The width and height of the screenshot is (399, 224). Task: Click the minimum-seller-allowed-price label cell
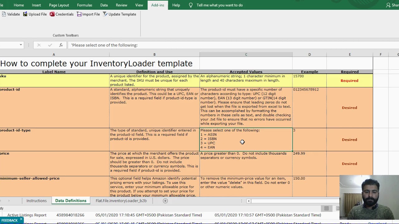pos(55,186)
